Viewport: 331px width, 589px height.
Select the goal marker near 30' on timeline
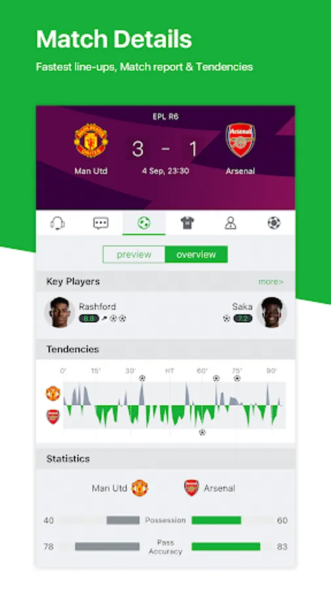[142, 378]
